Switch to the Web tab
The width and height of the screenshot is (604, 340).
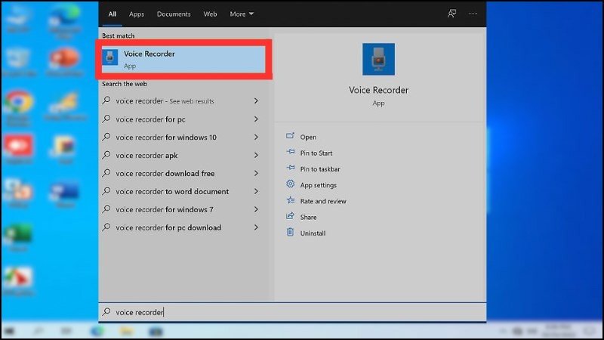pos(210,14)
